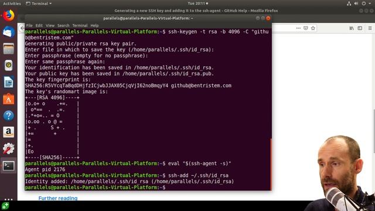
Task: Open the system settings tools icon in dock
Action: tap(9, 149)
